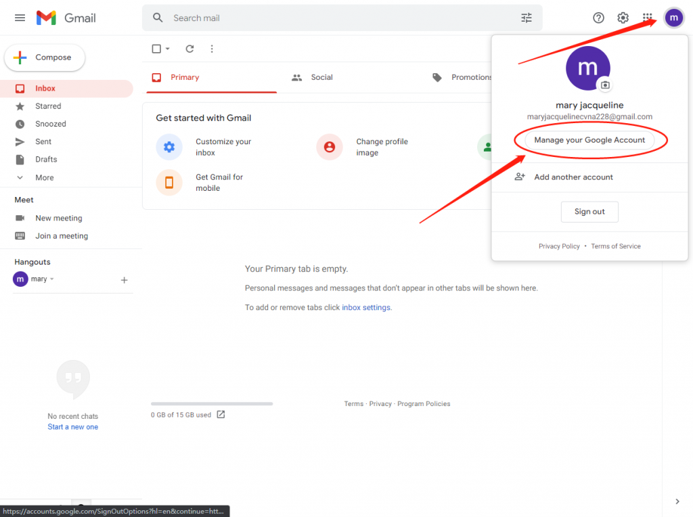
Task: Refresh the inbox mail list
Action: click(x=189, y=49)
